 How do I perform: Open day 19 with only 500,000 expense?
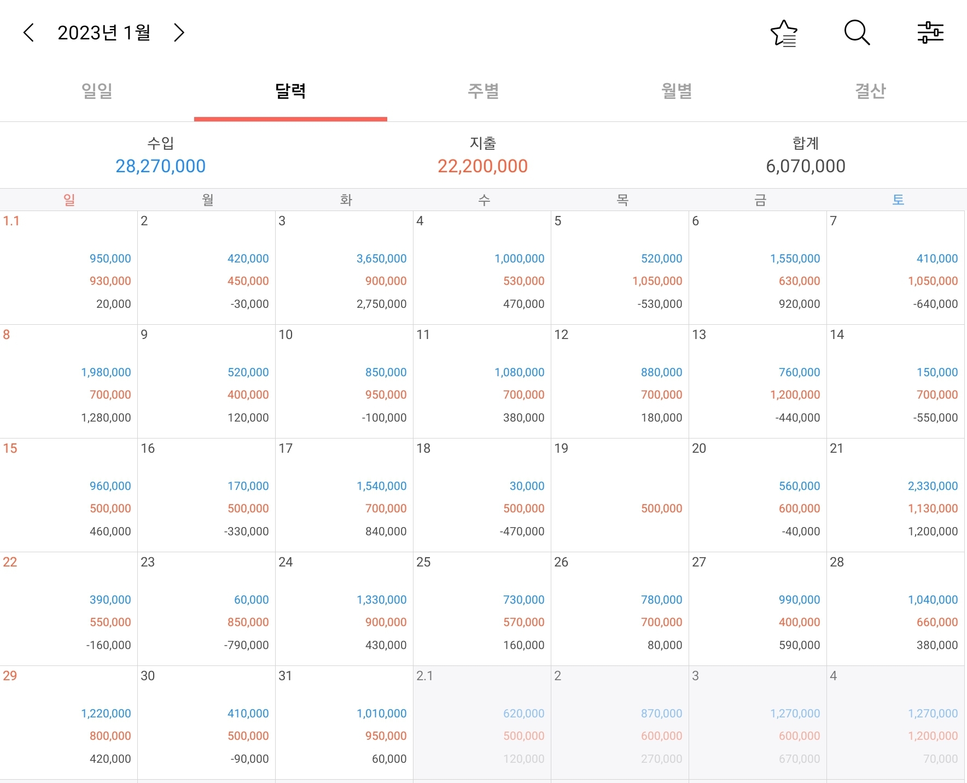tap(620, 495)
